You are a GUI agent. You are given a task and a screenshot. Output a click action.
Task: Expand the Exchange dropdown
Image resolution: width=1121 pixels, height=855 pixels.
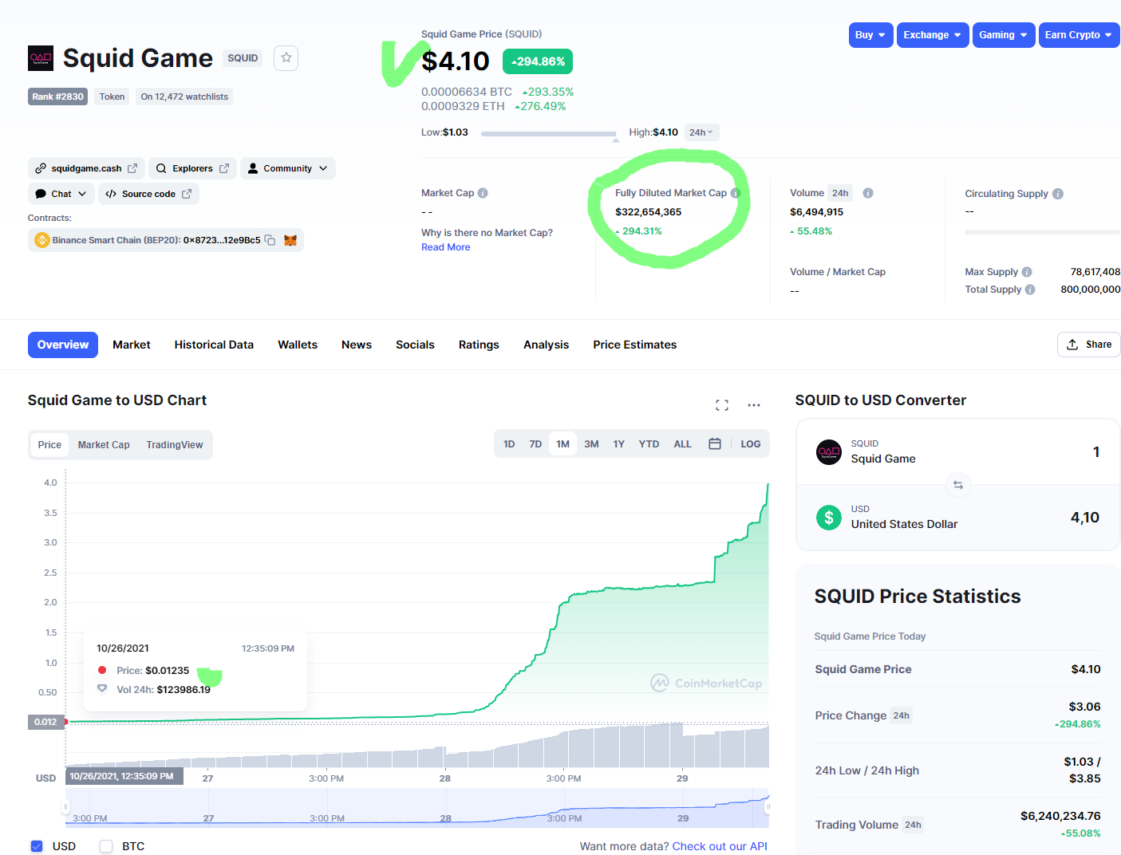[933, 35]
